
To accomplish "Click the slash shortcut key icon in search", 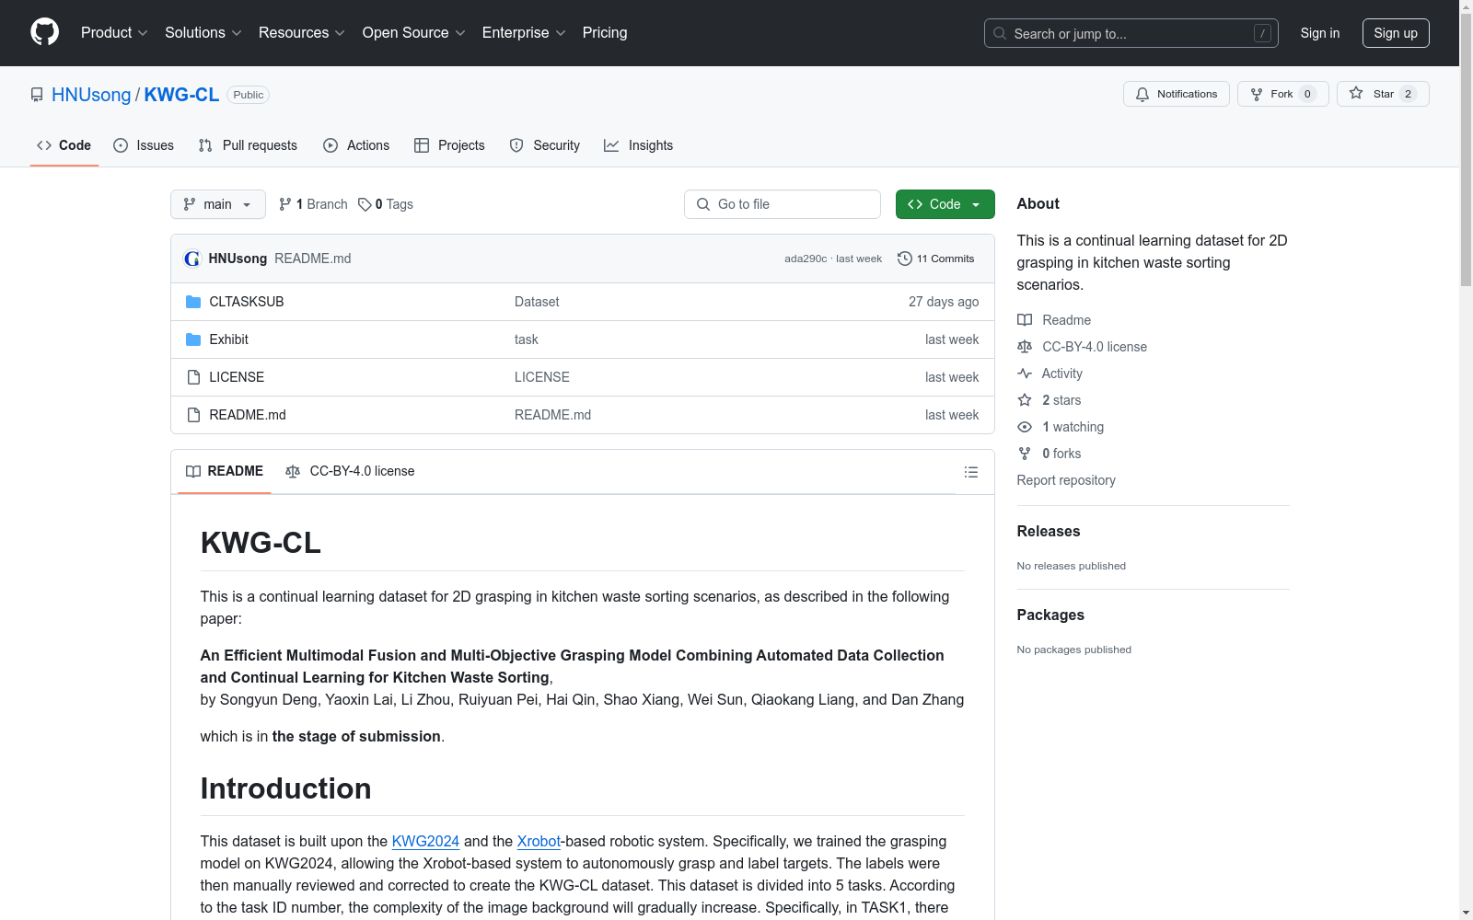I will coord(1262,33).
